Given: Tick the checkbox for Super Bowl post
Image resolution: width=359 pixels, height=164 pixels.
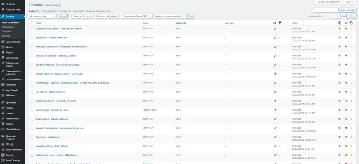Looking at the screenshot, I should point(32,38).
